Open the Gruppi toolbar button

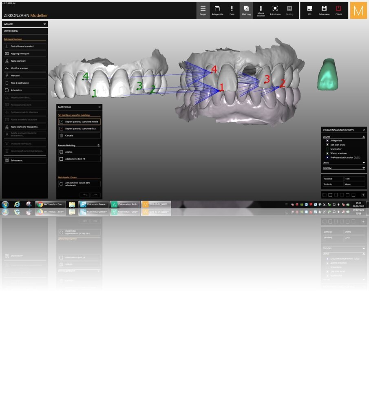click(203, 10)
